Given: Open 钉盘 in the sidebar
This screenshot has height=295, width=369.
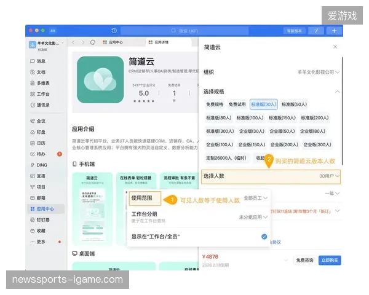Looking at the screenshot, I should coord(38,132).
